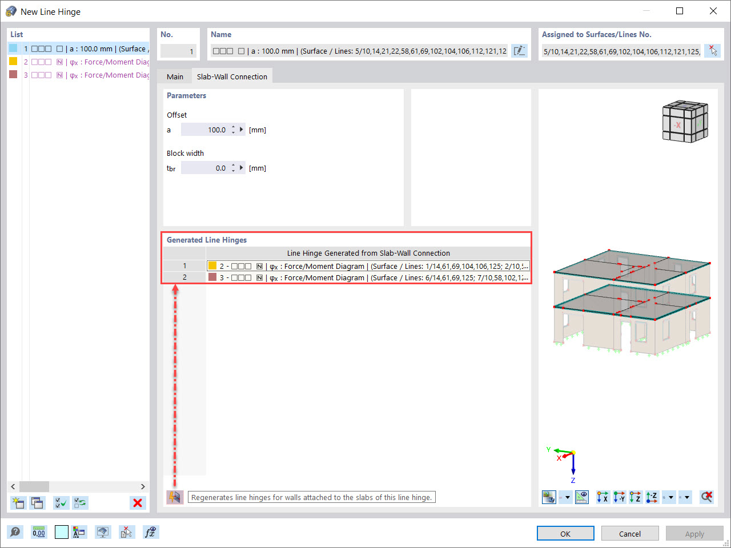Screen dimensions: 731x548
Task: Open the arrow menu beside tbr value
Action: pos(242,168)
